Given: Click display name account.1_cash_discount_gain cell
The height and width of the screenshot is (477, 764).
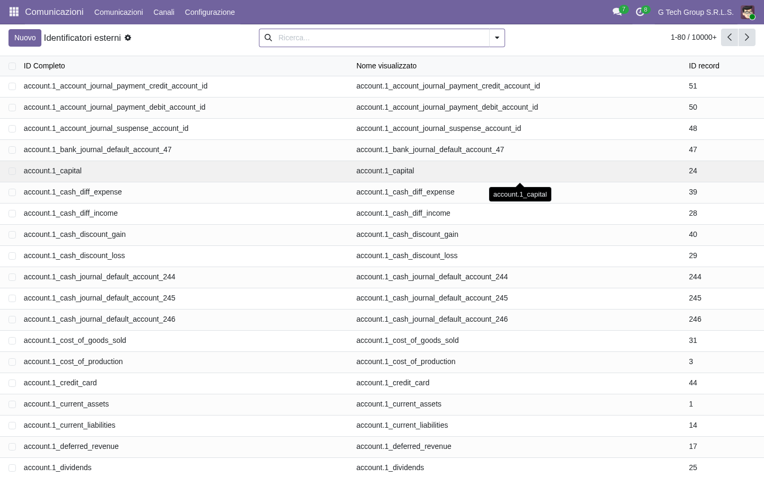Looking at the screenshot, I should [407, 234].
